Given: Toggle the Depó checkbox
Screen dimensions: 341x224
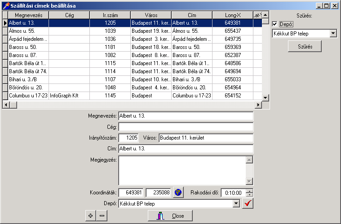Looking at the screenshot, I should (275, 24).
